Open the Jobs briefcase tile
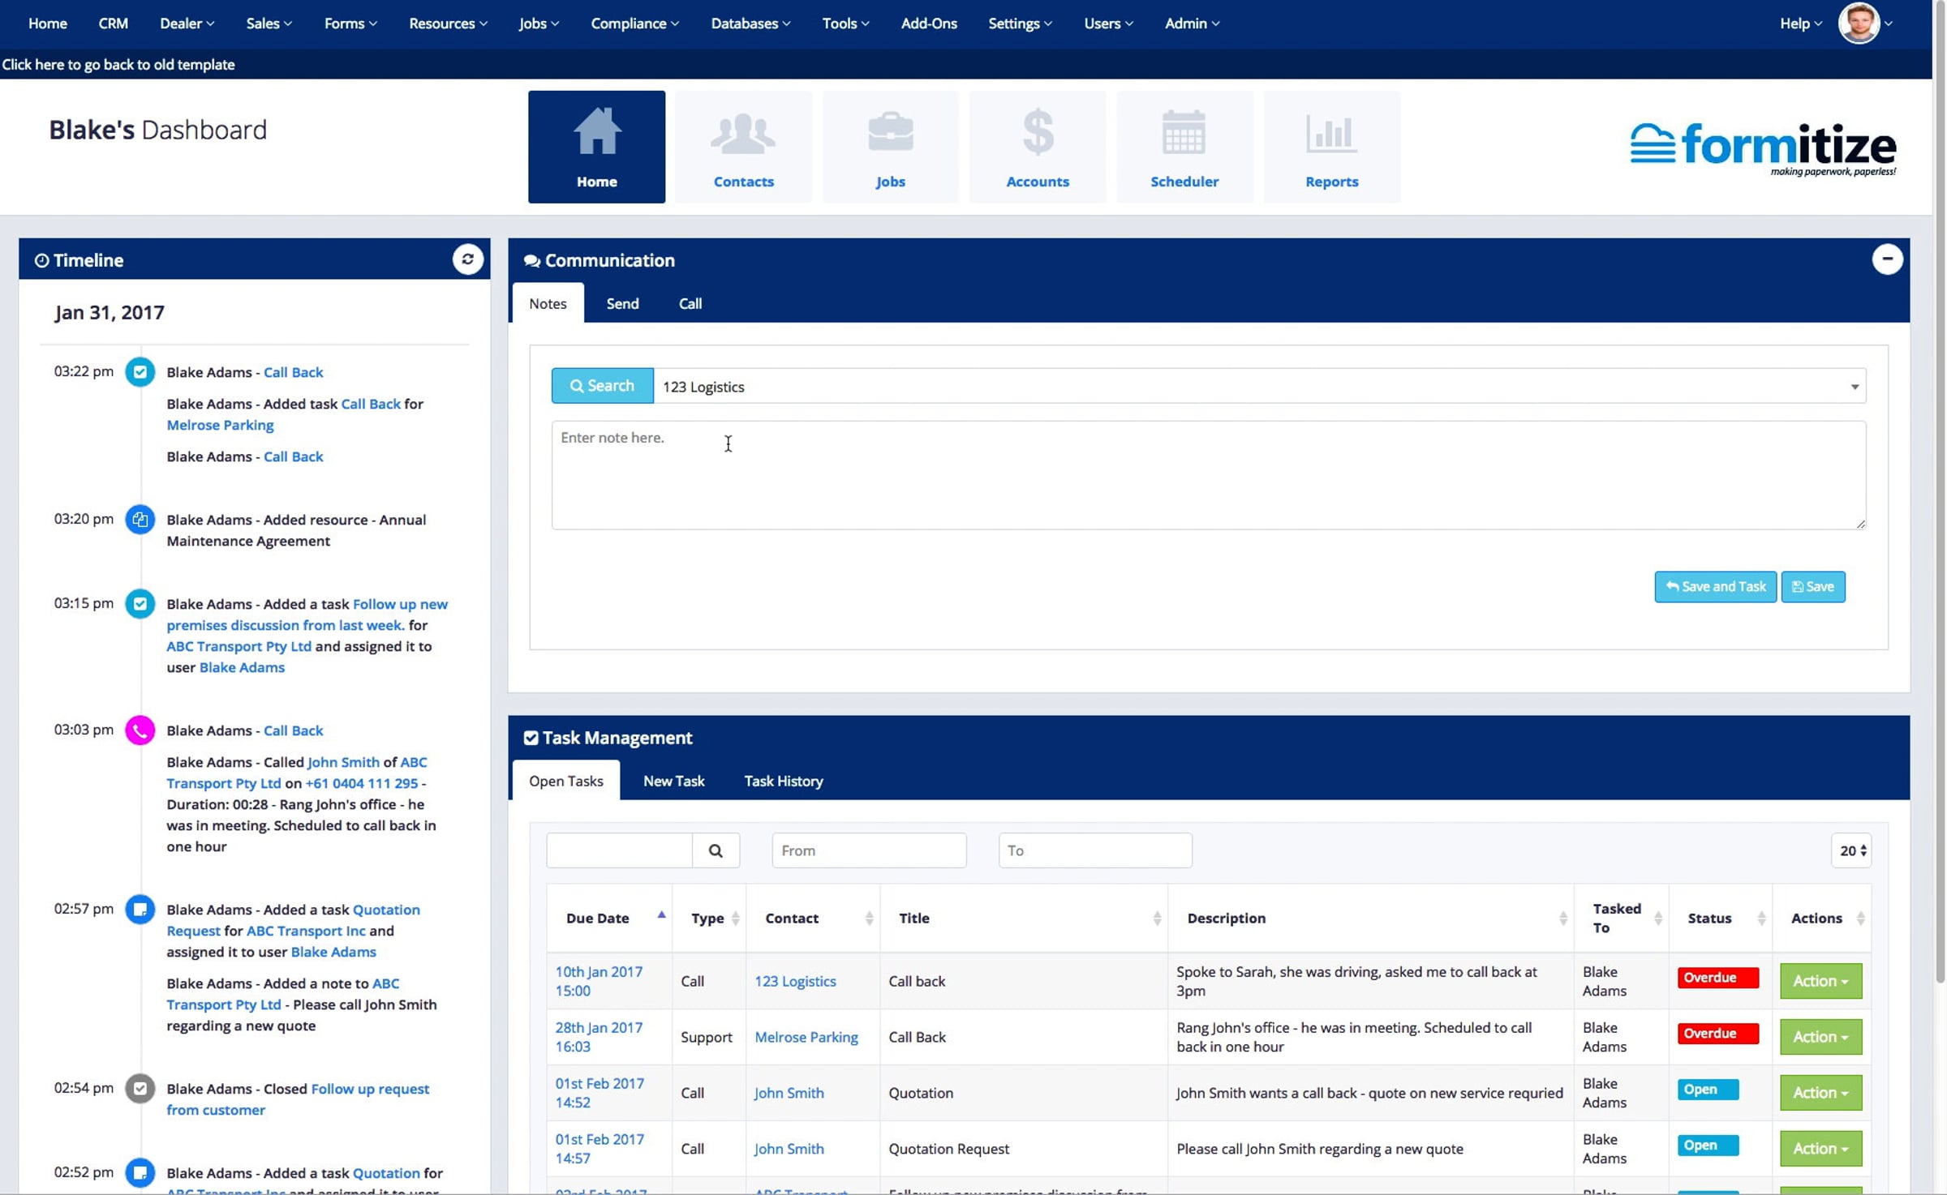Screen dimensions: 1947x1195 pyautogui.click(x=890, y=147)
